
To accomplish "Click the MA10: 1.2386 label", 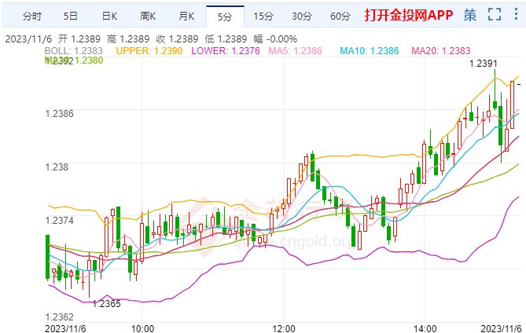I will 370,51.
